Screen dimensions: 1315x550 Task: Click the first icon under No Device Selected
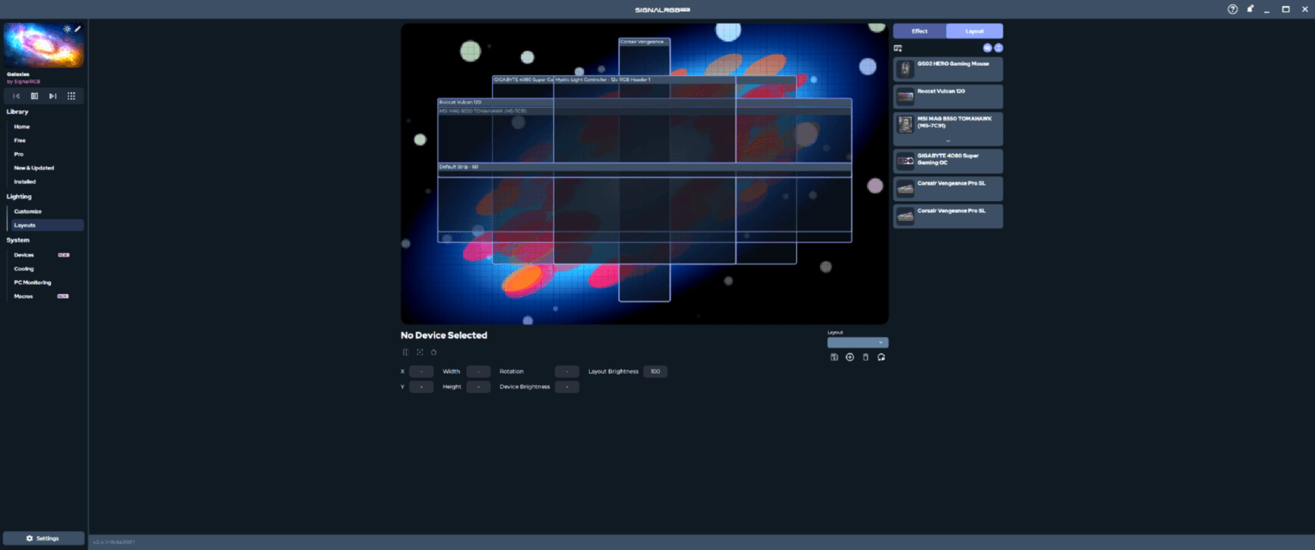pos(406,352)
